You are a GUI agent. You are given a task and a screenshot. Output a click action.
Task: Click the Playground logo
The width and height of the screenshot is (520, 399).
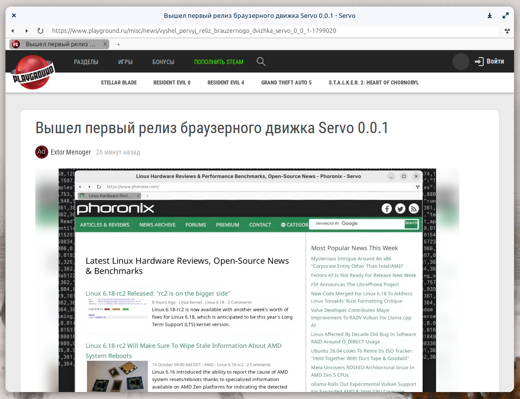click(33, 73)
